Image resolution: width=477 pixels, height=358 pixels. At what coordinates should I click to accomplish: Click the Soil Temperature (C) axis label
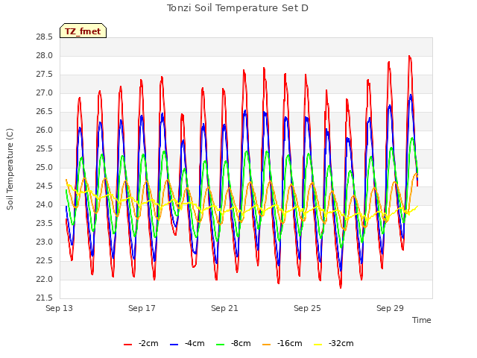(x=10, y=169)
